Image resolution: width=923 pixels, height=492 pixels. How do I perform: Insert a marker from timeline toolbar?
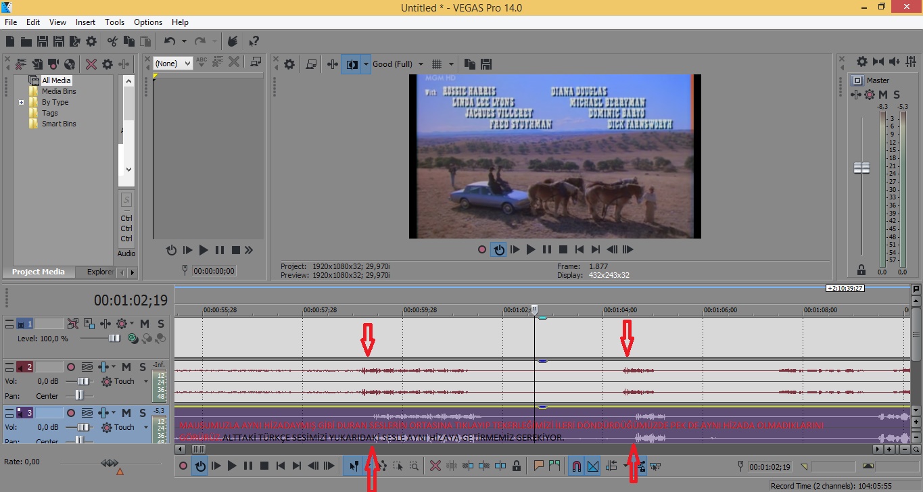(x=539, y=466)
